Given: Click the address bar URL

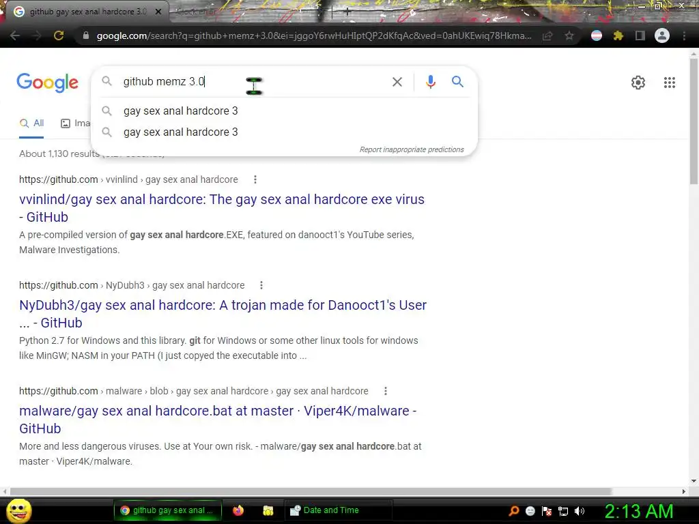Looking at the screenshot, I should (314, 35).
